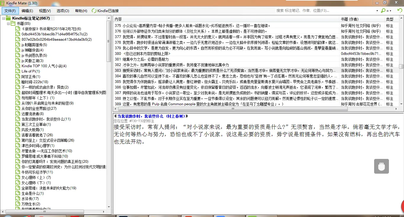Viewport: 404px width, 217px height.
Task: Select book Kindle TOP 100 人气小说(4)
Action: tap(44, 66)
